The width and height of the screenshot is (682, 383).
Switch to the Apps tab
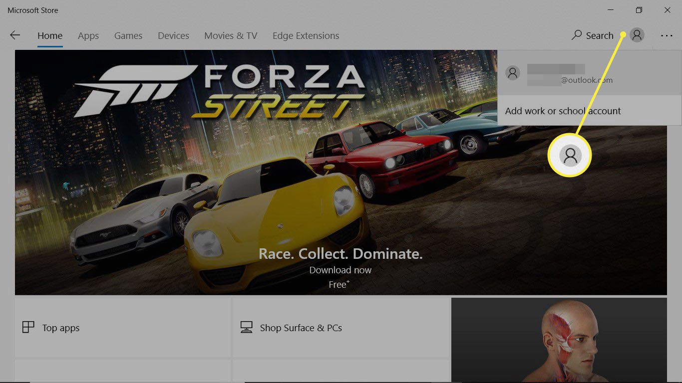88,36
